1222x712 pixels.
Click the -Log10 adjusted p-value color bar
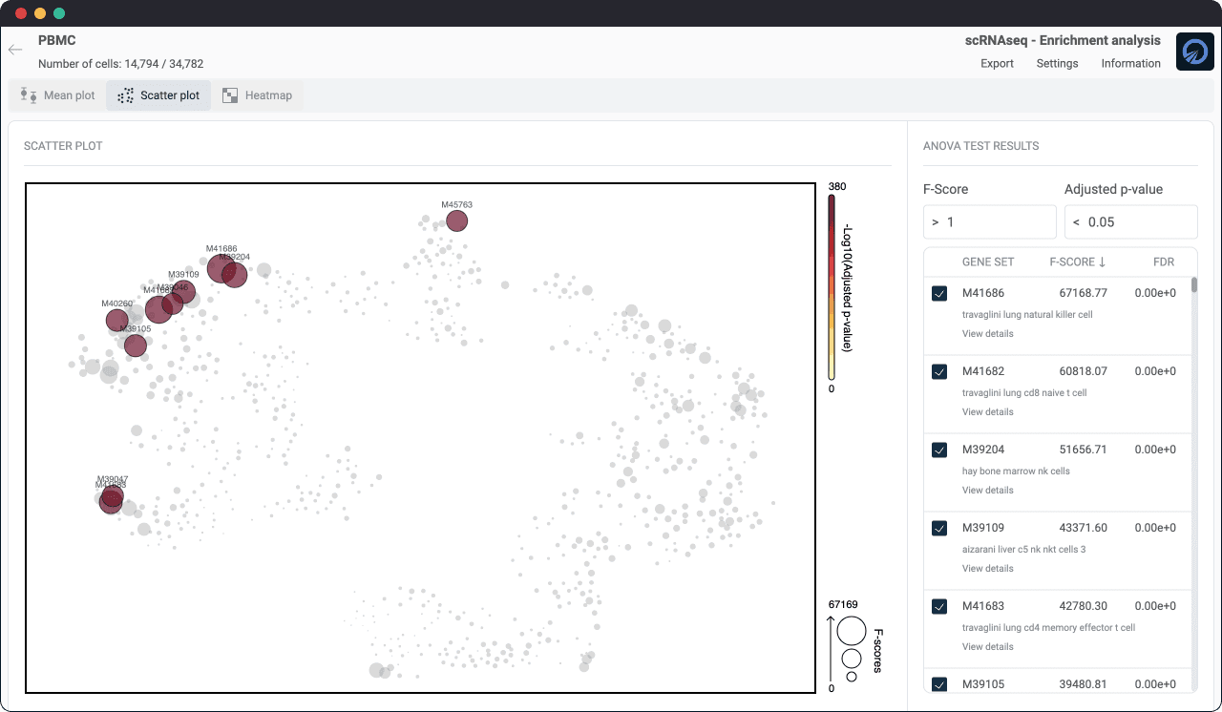pyautogui.click(x=832, y=287)
